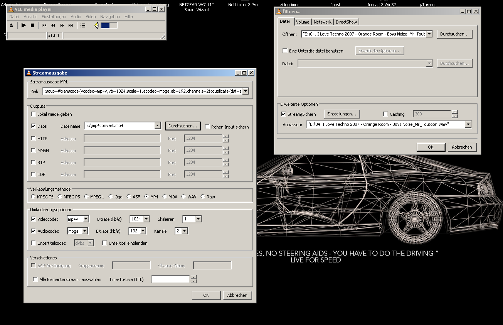Open the audio bitrate 192 dropdown
Screen dimensions: 503x325
(x=143, y=231)
